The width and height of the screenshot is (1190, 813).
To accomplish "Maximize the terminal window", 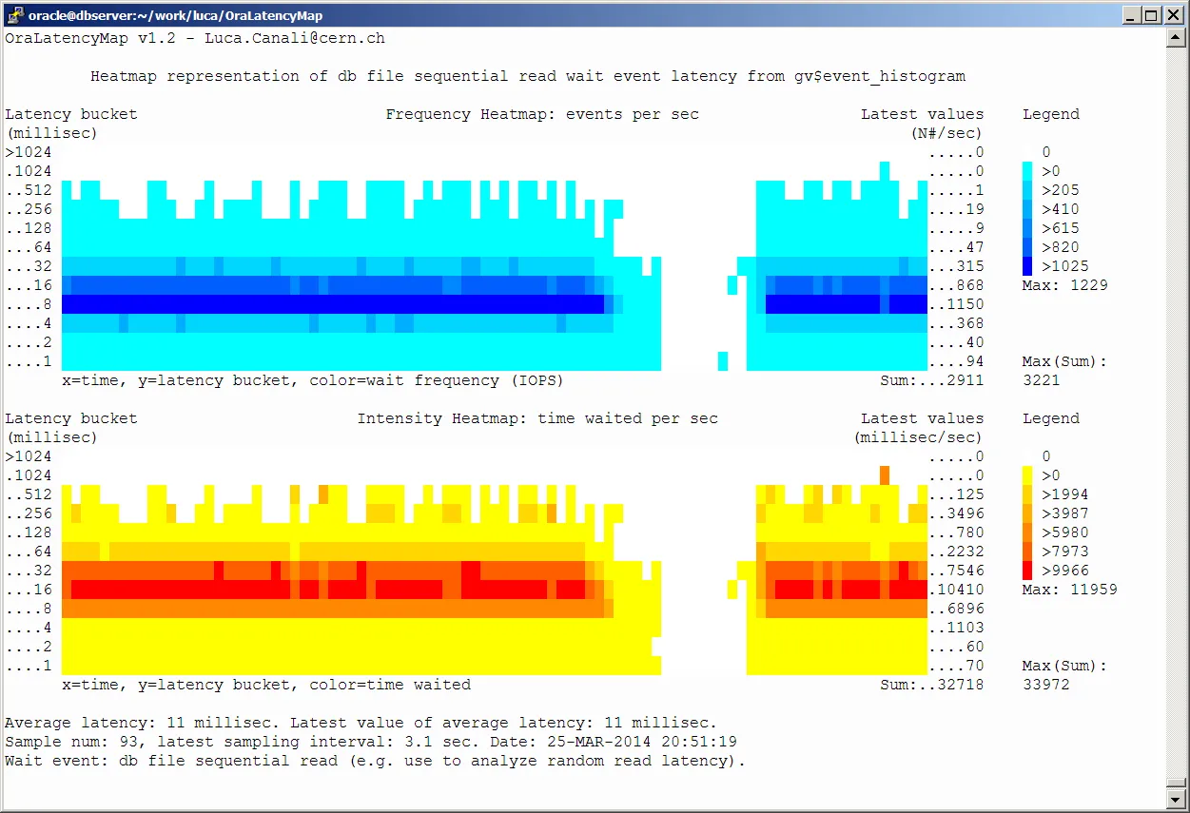I will 1150,15.
